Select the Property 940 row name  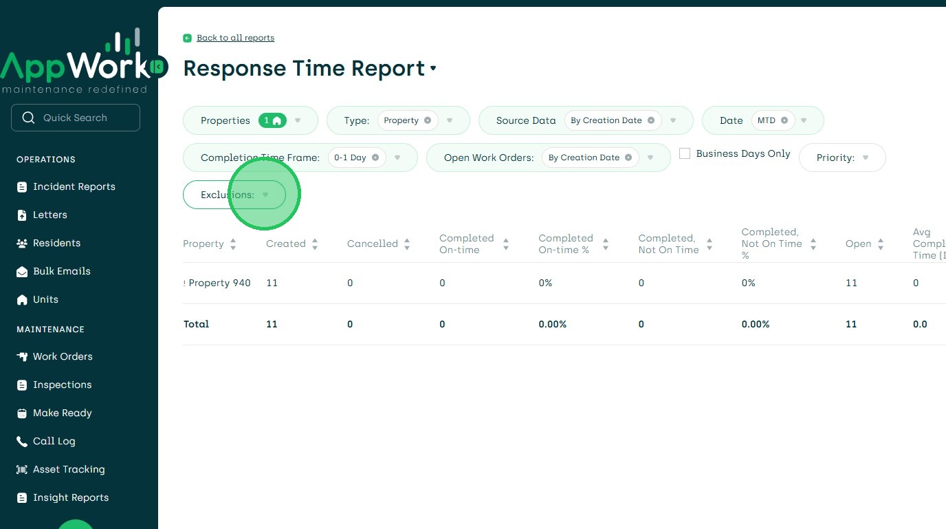coord(218,283)
